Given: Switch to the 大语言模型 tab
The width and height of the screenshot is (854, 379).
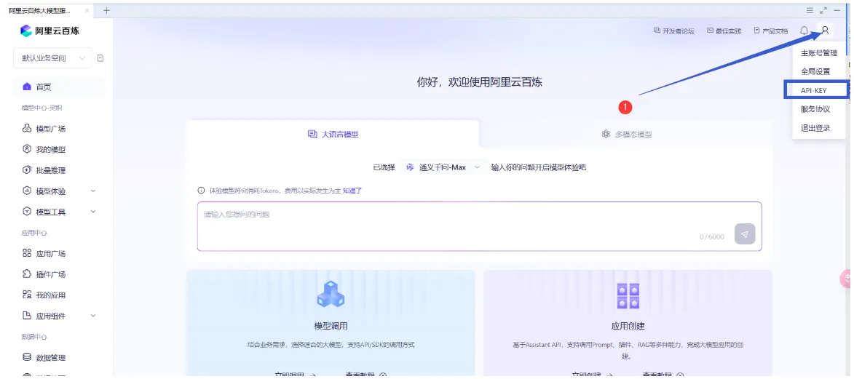Looking at the screenshot, I should 333,134.
